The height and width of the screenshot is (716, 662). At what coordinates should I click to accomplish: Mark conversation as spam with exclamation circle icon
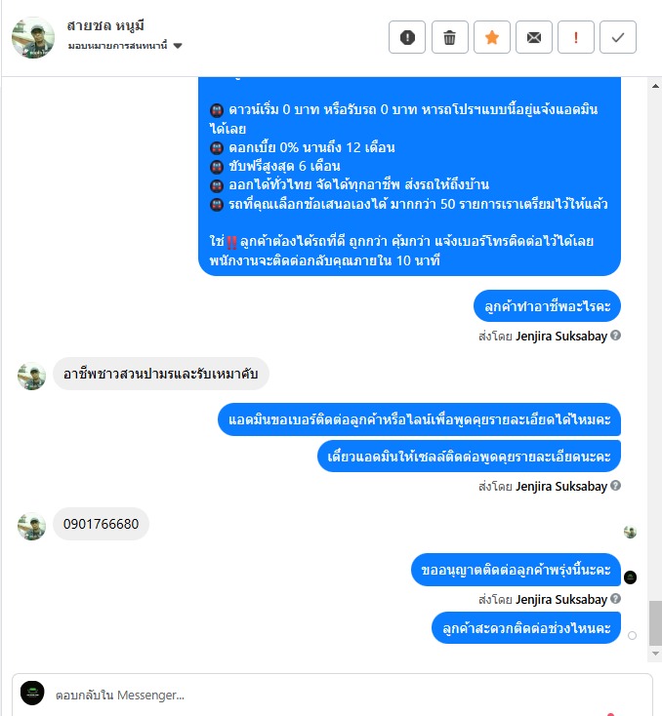point(407,37)
